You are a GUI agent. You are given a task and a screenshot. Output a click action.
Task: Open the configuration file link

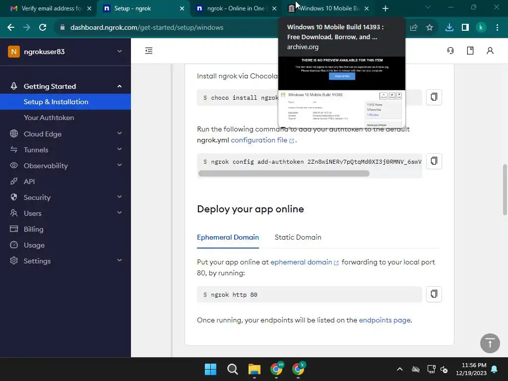point(262,140)
